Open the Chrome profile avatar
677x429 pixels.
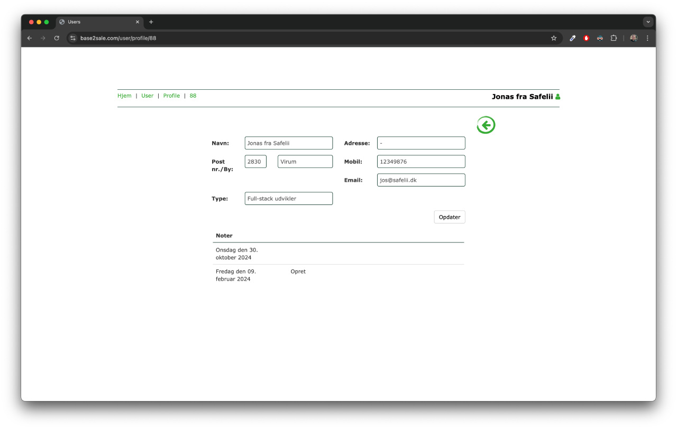click(634, 38)
